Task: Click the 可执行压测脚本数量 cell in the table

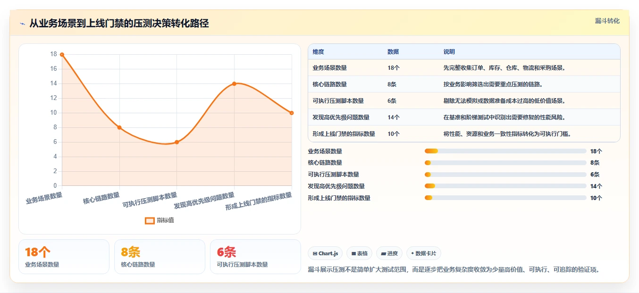Action: (338, 101)
